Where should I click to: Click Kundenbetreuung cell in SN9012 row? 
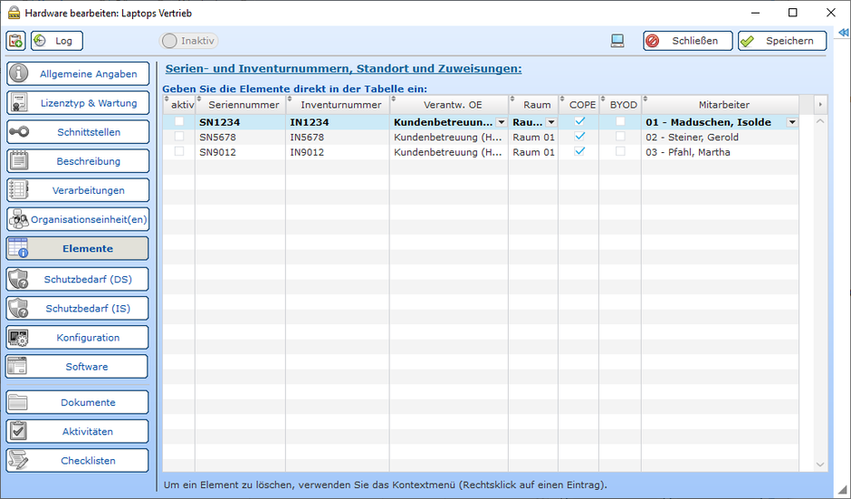(449, 152)
